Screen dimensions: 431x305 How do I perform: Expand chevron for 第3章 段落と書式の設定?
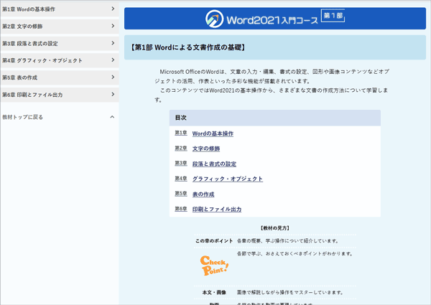[x=113, y=43]
